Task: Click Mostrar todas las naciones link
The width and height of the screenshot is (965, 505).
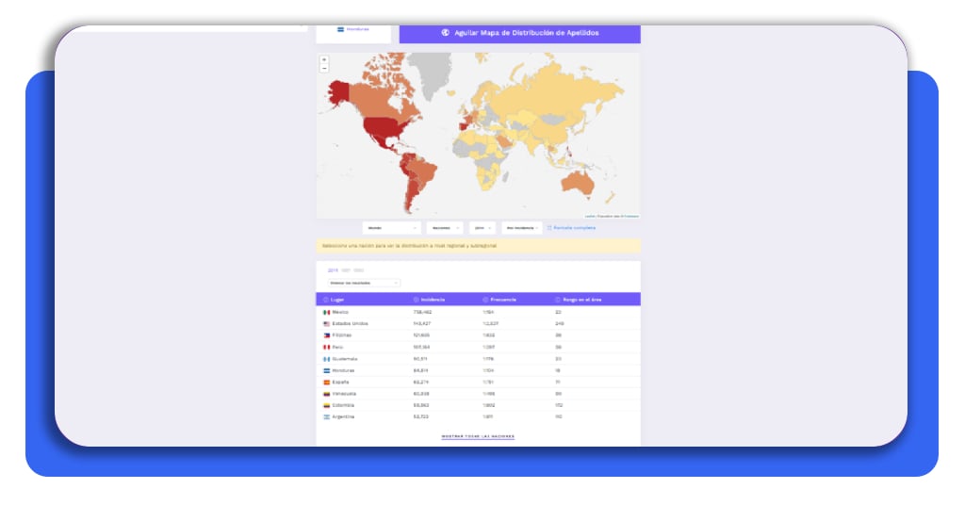Action: coord(478,436)
